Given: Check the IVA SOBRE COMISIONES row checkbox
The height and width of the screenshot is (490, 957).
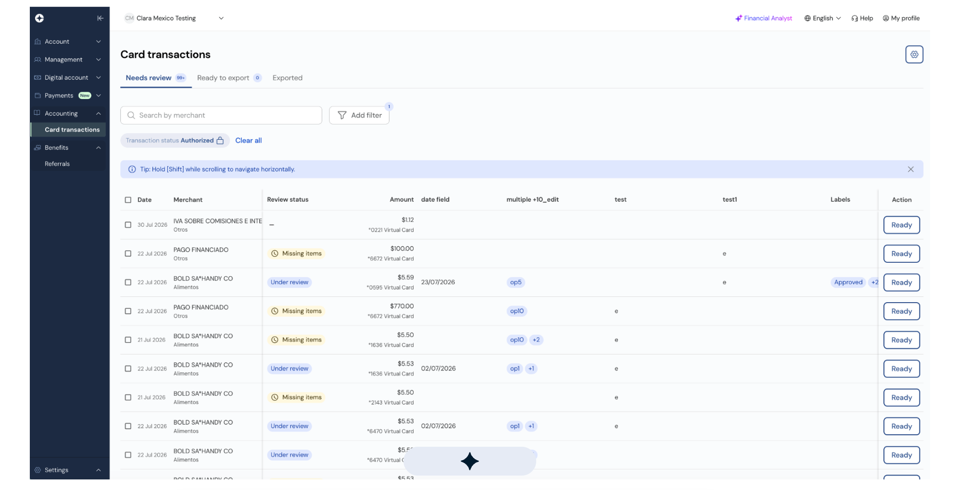Looking at the screenshot, I should 128,225.
